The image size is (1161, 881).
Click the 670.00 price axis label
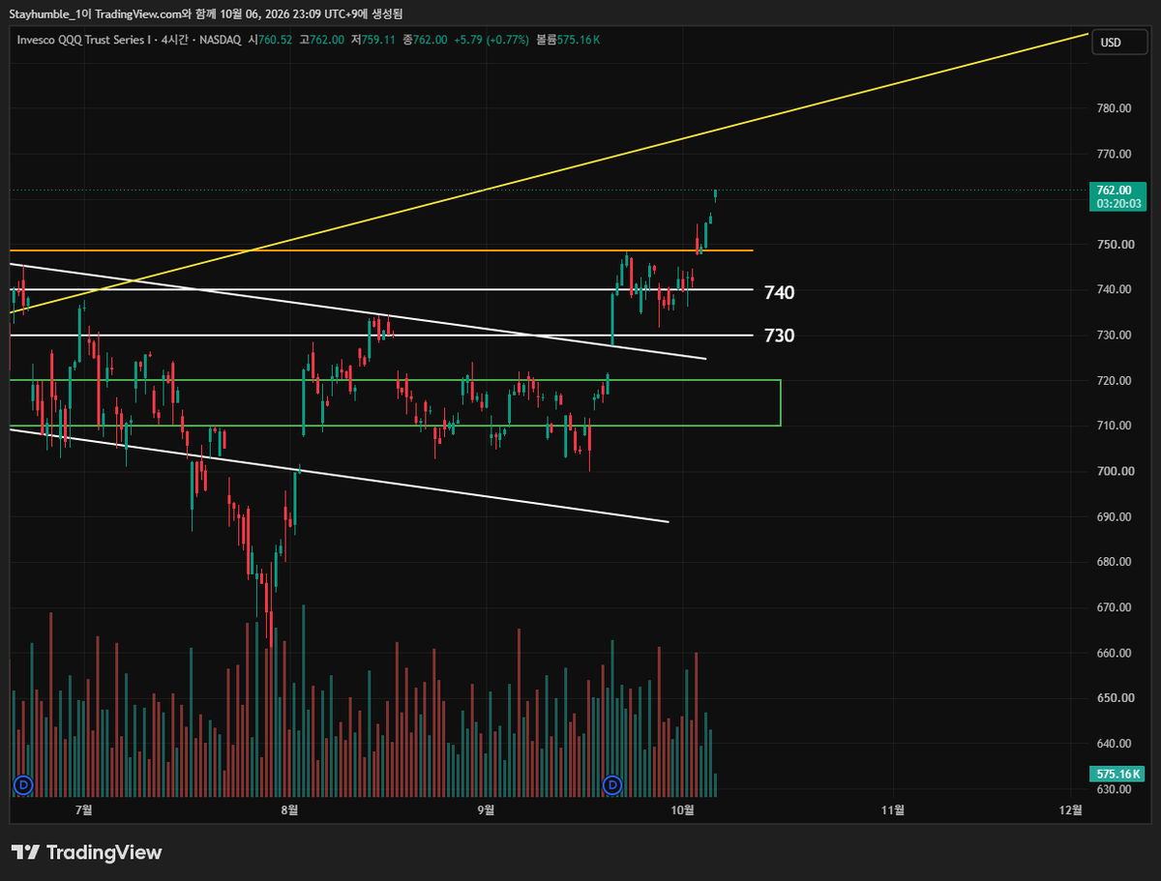(x=1114, y=608)
